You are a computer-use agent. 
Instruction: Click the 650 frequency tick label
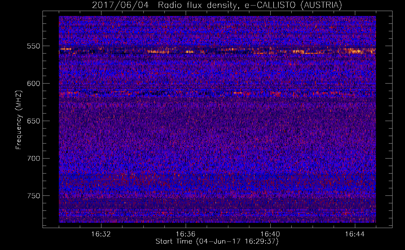click(34, 121)
